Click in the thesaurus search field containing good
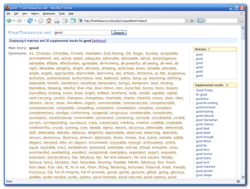 (x=83, y=33)
